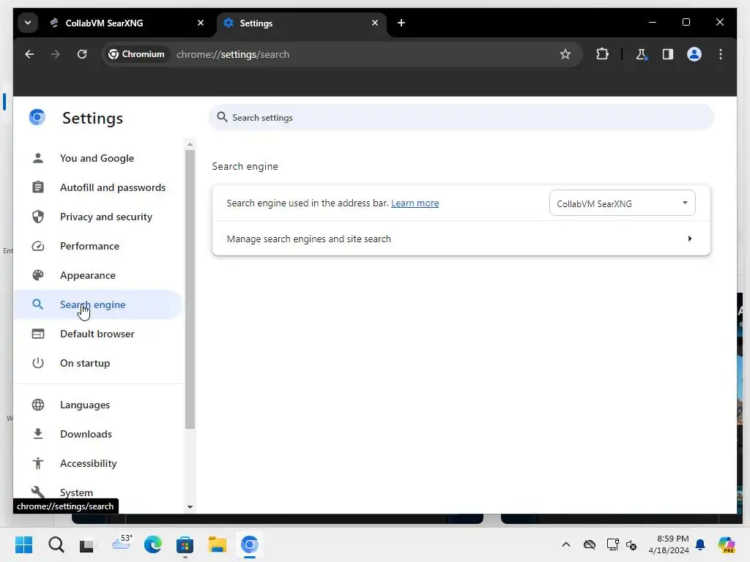This screenshot has height=562, width=750.
Task: Open File Explorer from taskbar
Action: [x=217, y=544]
